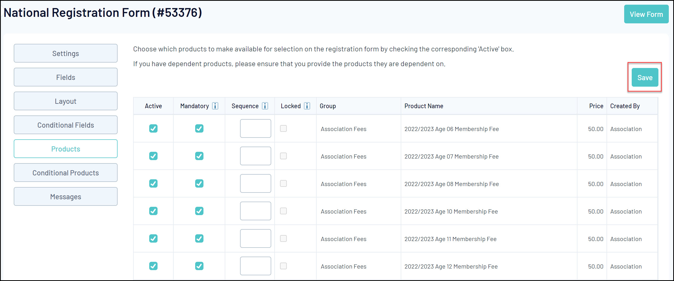Image resolution: width=674 pixels, height=281 pixels.
Task: Open Conditional Fields section
Action: tap(65, 125)
